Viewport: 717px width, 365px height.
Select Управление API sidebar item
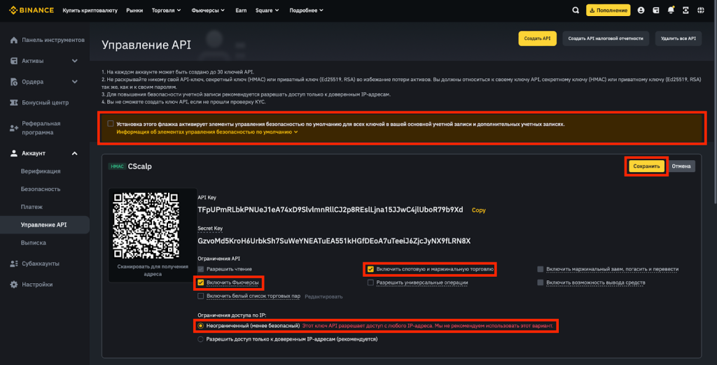44,224
